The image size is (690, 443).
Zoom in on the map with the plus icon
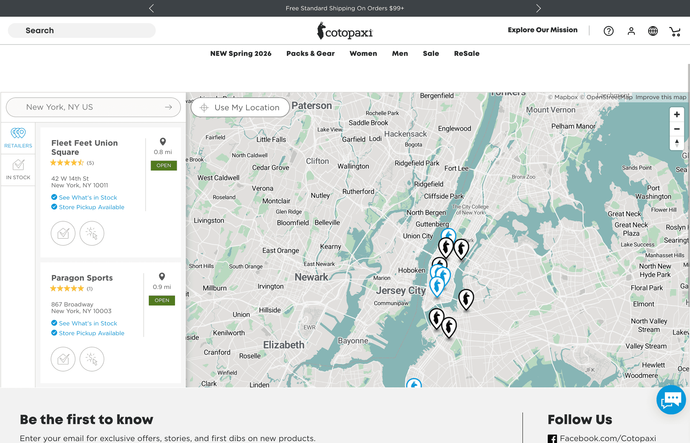point(677,114)
